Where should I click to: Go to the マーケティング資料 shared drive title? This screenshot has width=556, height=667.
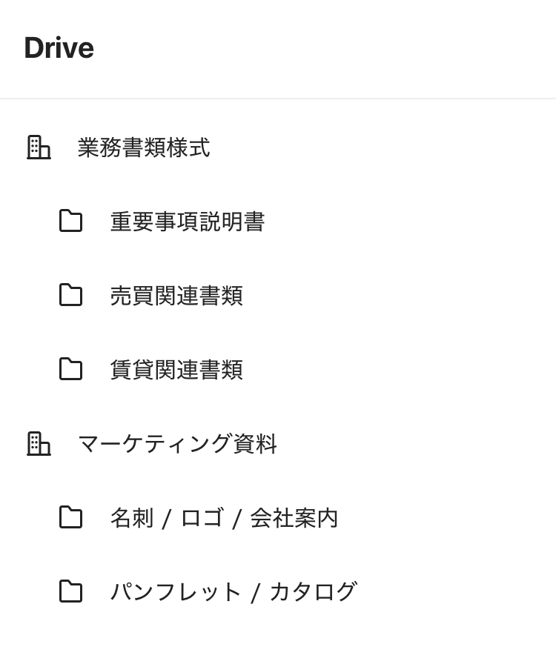(x=176, y=444)
